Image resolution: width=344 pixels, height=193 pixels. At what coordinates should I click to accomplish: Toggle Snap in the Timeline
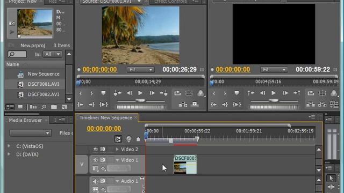[x=118, y=139]
